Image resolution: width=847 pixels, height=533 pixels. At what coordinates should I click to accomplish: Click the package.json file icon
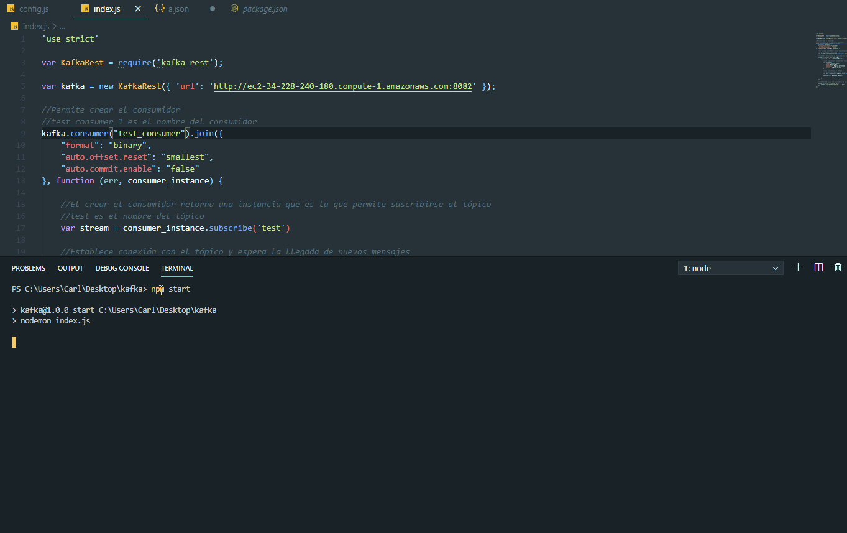point(234,9)
